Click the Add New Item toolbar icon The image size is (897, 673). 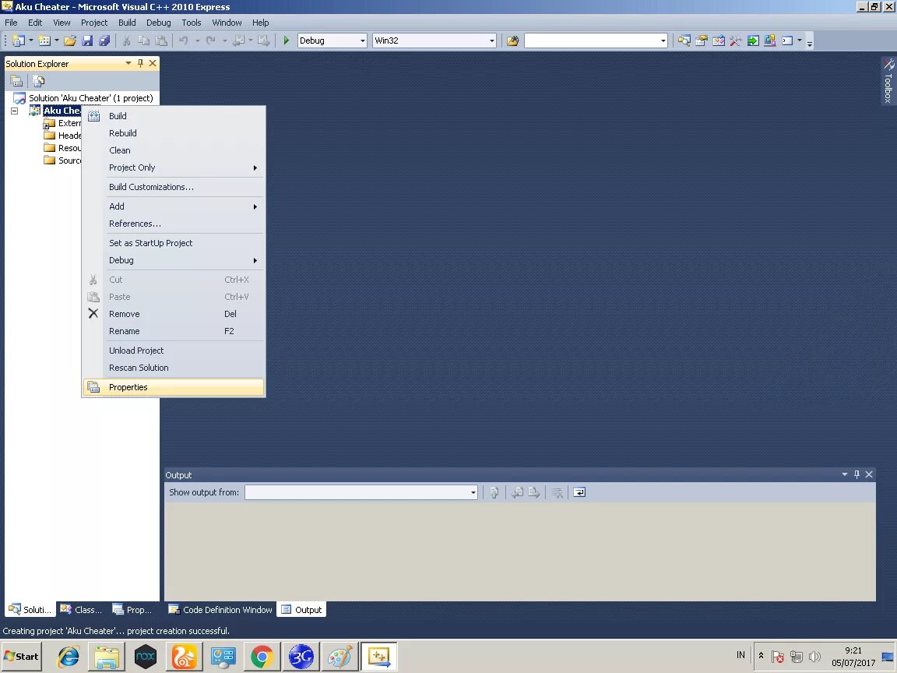coord(44,41)
